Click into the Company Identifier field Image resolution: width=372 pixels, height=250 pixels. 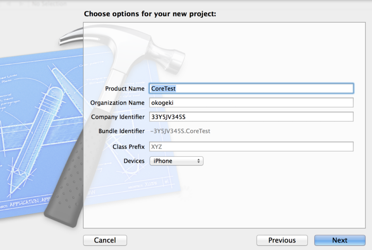[251, 117]
